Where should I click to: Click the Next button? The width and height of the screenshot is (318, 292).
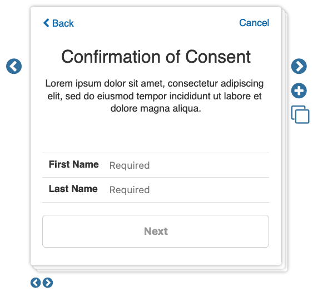156,231
